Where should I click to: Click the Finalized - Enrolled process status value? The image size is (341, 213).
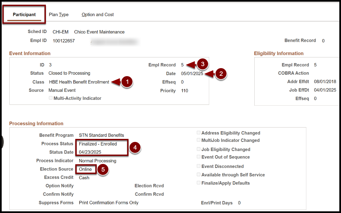tap(98, 144)
